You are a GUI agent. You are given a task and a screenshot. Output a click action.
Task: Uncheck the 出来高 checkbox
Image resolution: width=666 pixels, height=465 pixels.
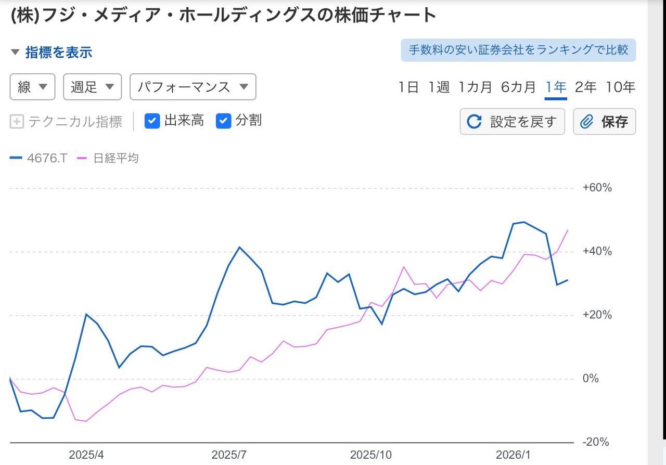(x=152, y=121)
